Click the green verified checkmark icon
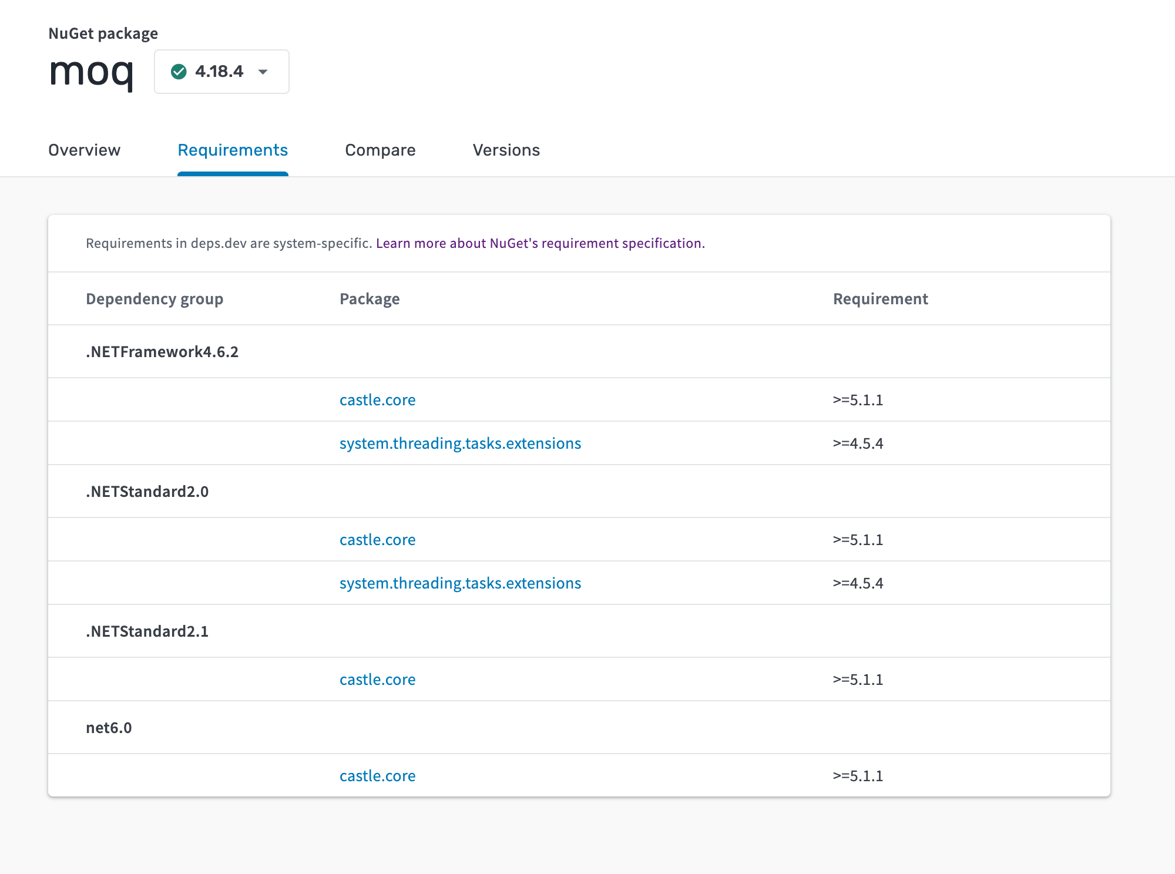The width and height of the screenshot is (1175, 874). coord(179,72)
